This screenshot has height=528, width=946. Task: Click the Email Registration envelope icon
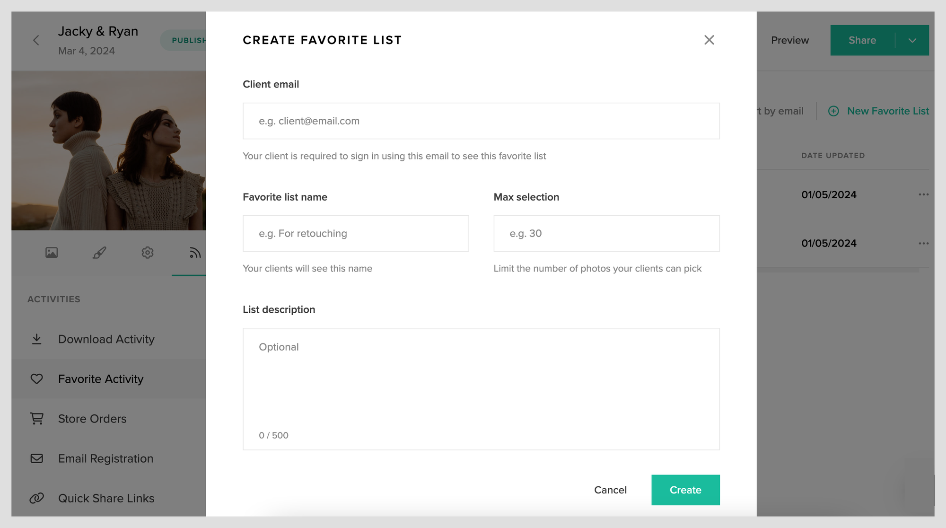click(37, 458)
